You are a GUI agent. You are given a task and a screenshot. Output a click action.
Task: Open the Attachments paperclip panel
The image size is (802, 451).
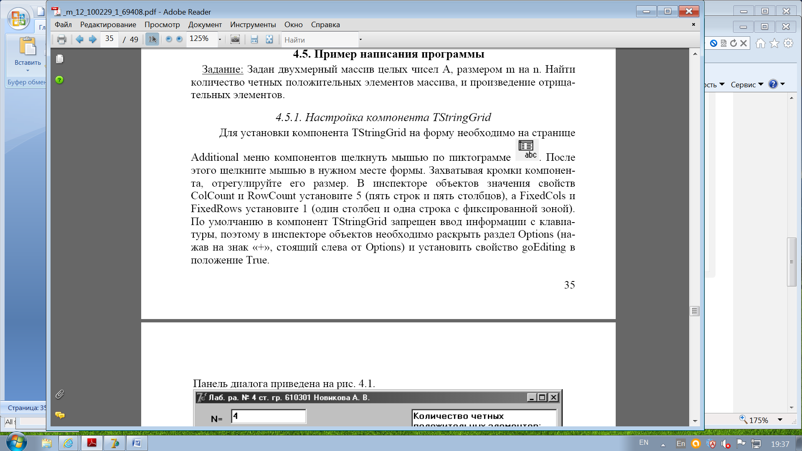(x=60, y=394)
